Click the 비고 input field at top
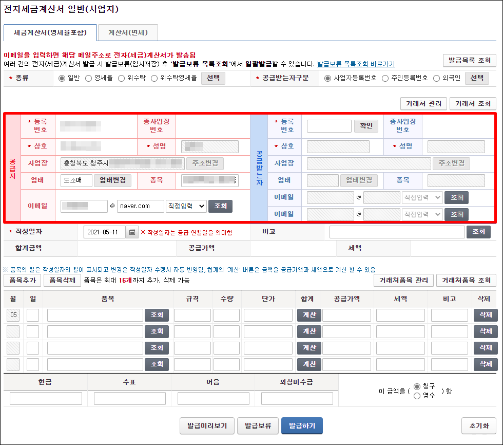This screenshot has width=503, height=445. [x=397, y=232]
